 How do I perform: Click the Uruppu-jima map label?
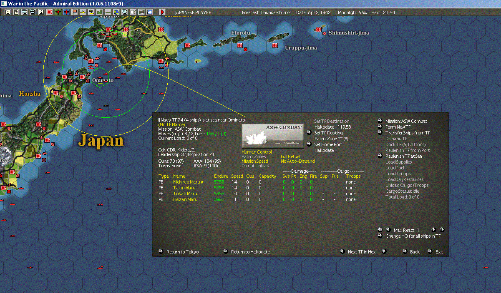tap(301, 48)
